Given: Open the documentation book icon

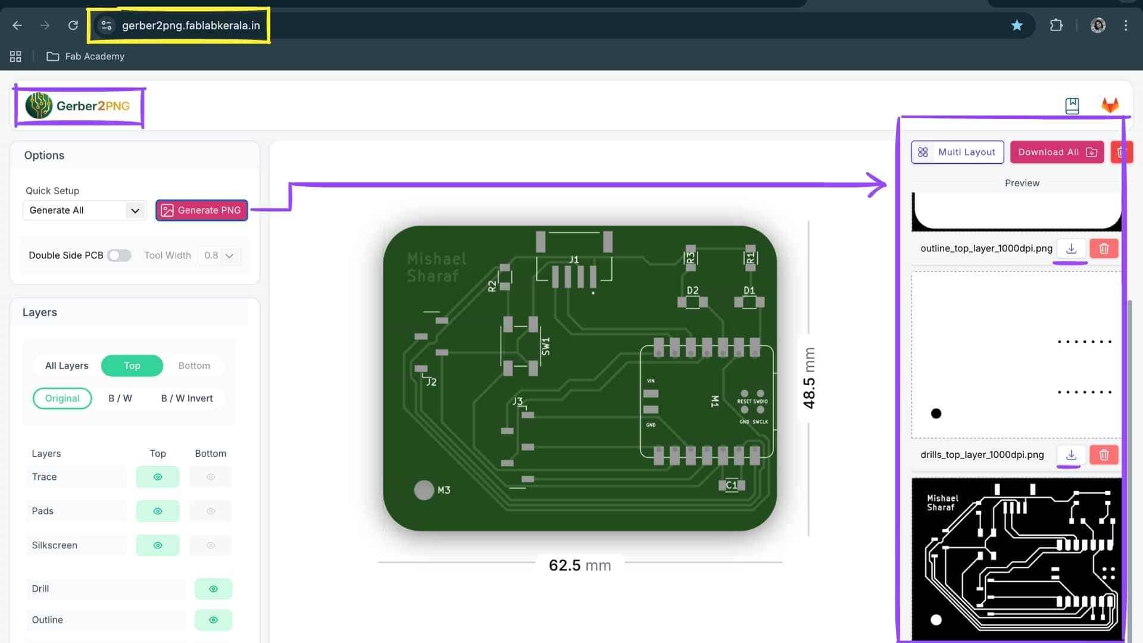Looking at the screenshot, I should pos(1072,106).
